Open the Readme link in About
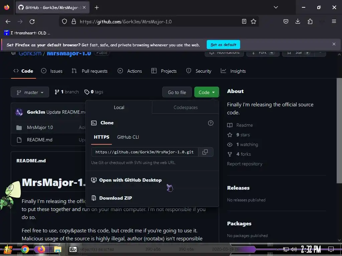Screen dimensions: 342x256 click(240, 125)
